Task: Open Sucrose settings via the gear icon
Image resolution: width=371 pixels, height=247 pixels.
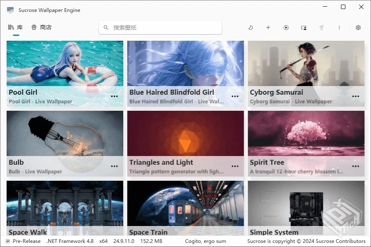Action: 358,27
